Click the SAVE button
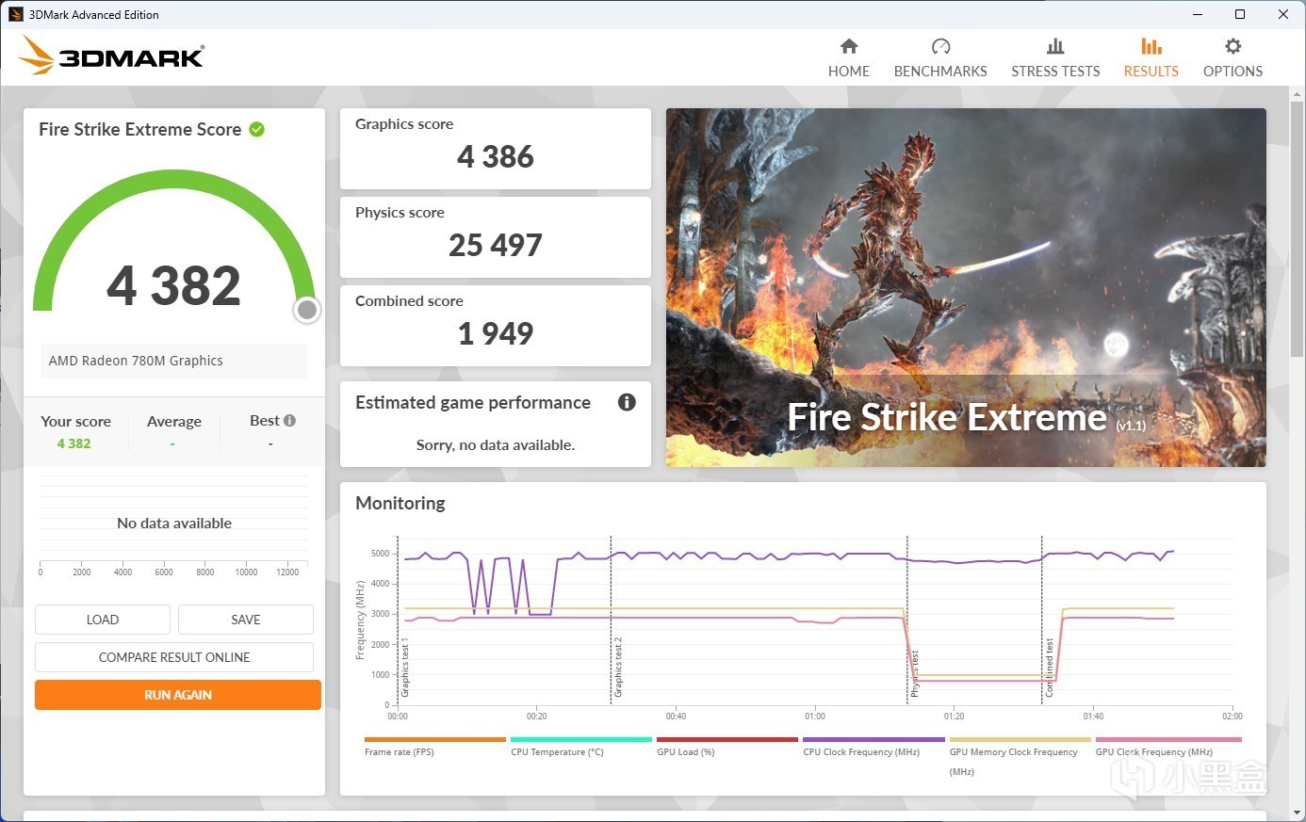Screen dimensions: 1306x822 pyautogui.click(x=246, y=620)
